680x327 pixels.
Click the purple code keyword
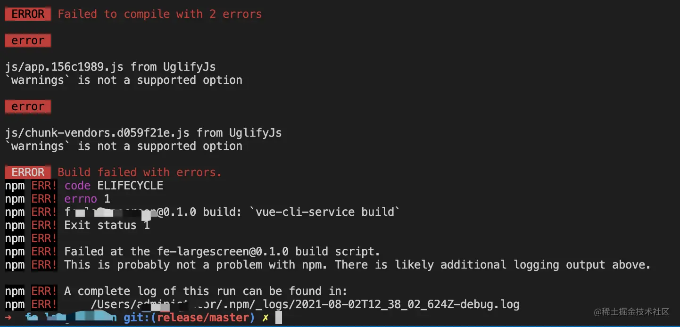click(x=77, y=186)
